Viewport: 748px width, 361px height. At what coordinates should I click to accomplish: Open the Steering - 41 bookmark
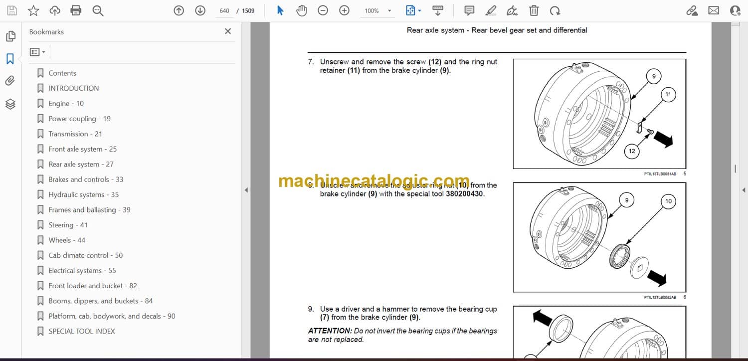[x=68, y=225]
